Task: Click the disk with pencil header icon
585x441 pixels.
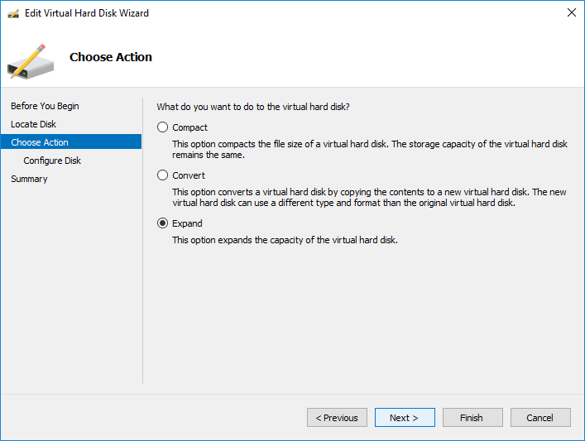Action: click(x=31, y=58)
